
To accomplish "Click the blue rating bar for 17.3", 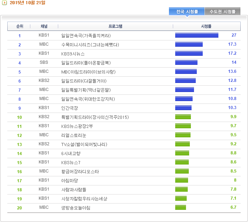I will click(x=189, y=44).
